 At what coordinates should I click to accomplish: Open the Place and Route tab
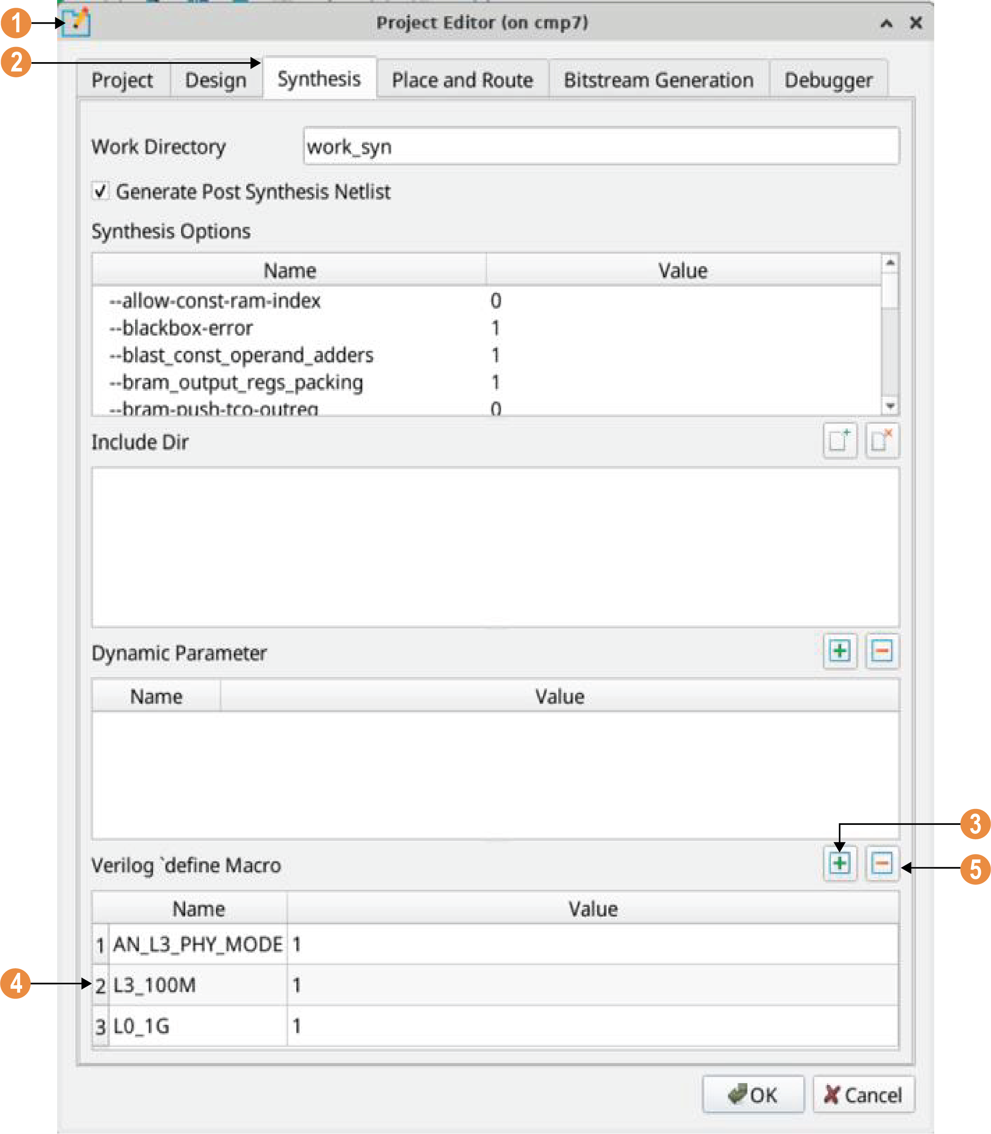pos(462,80)
